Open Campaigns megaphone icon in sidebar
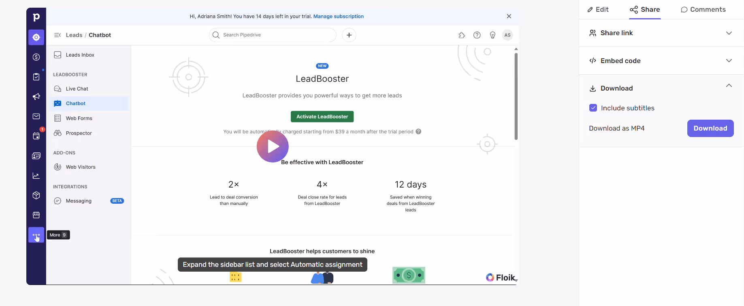Image resolution: width=744 pixels, height=306 pixels. pyautogui.click(x=36, y=97)
